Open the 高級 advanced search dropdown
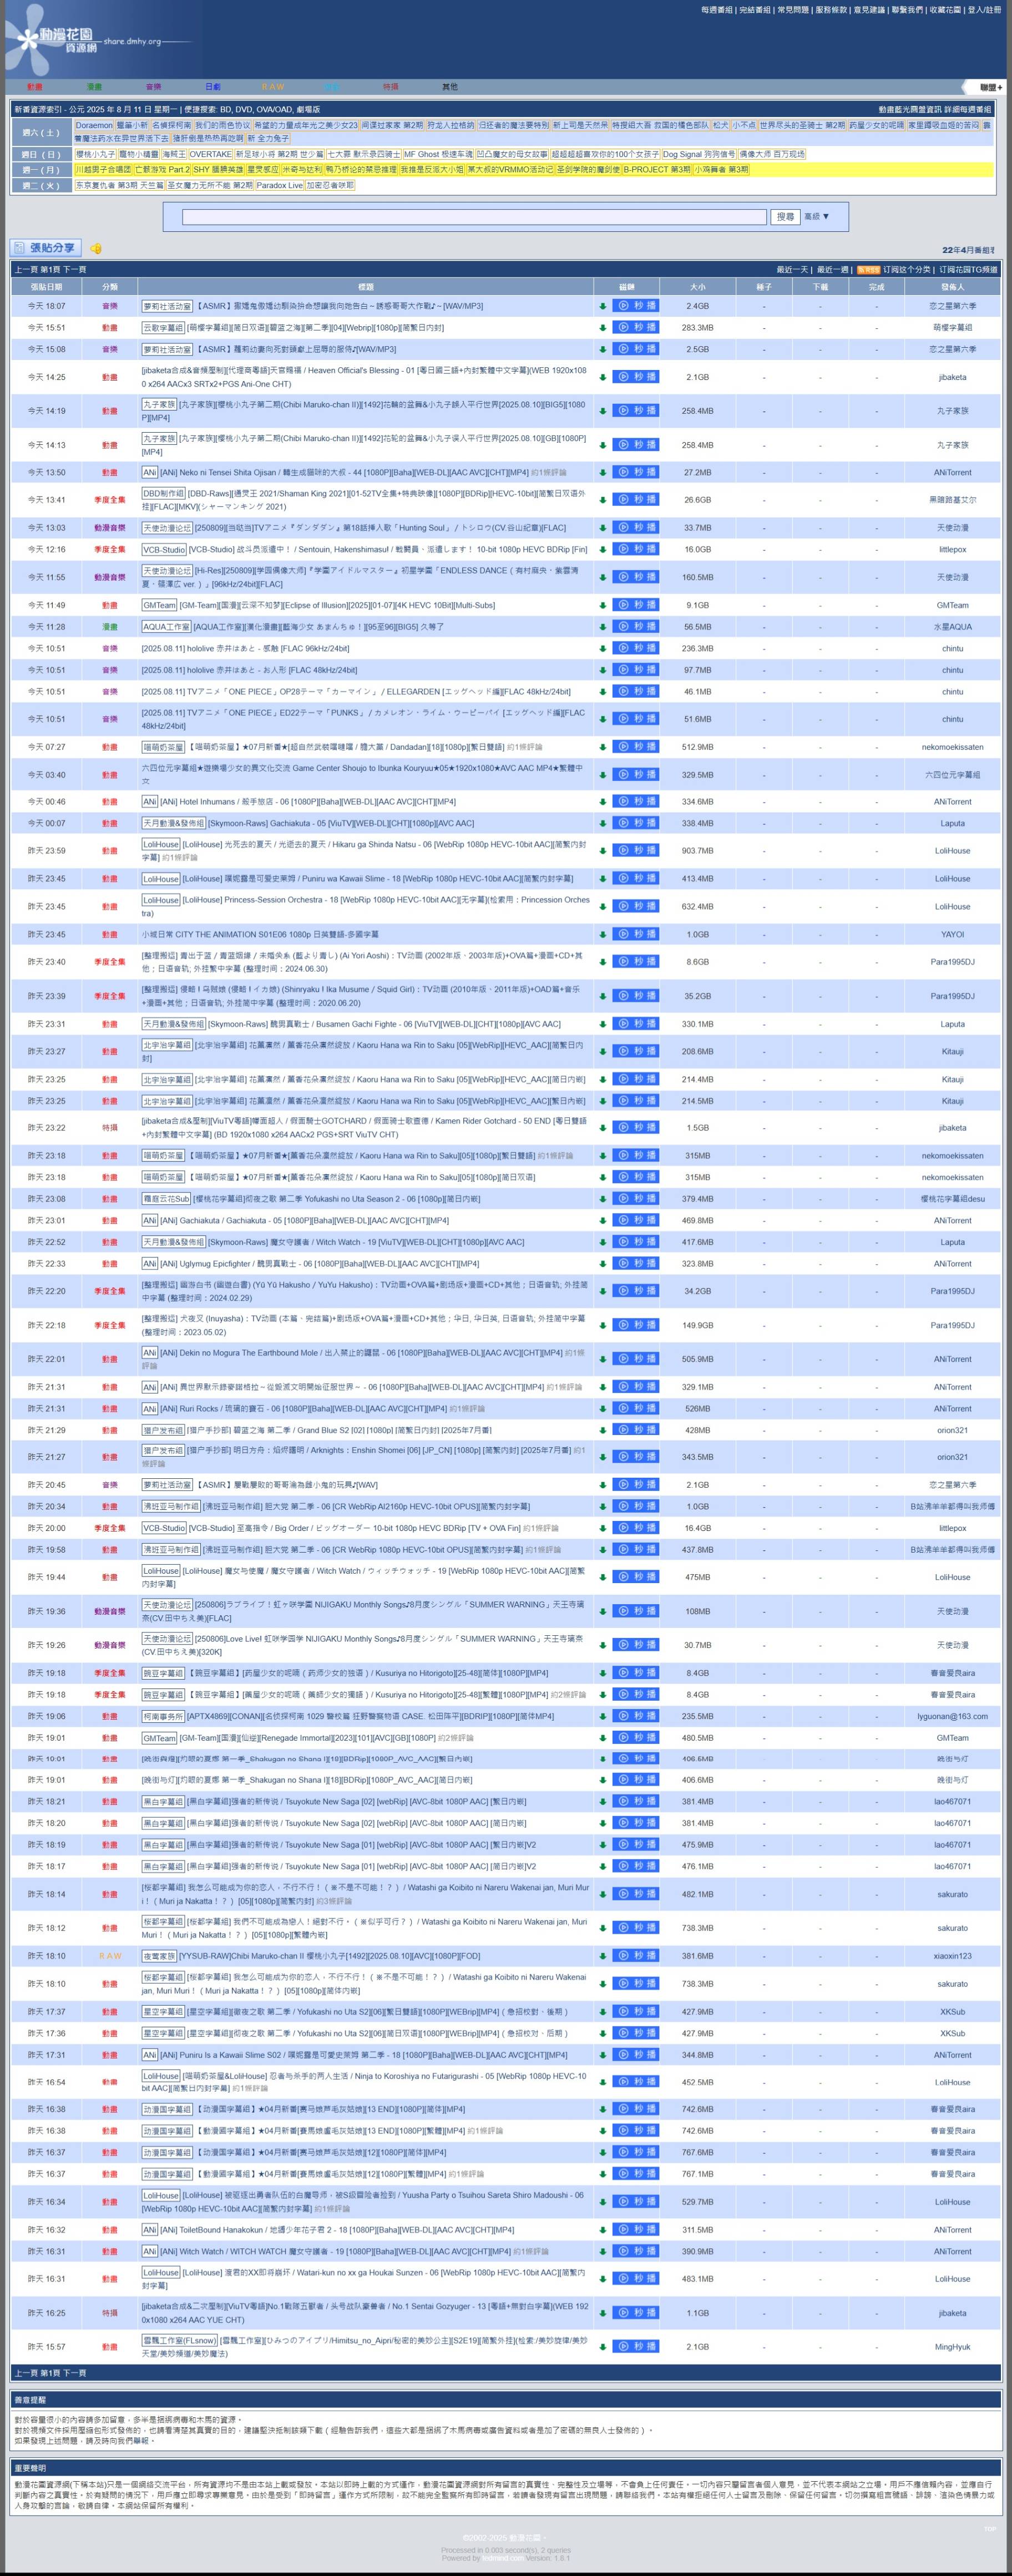Screen dimensions: 1012x2576 [x=816, y=216]
